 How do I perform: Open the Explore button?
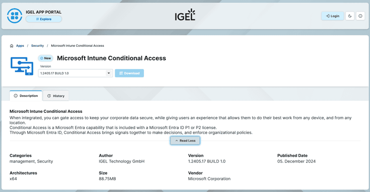point(43,19)
